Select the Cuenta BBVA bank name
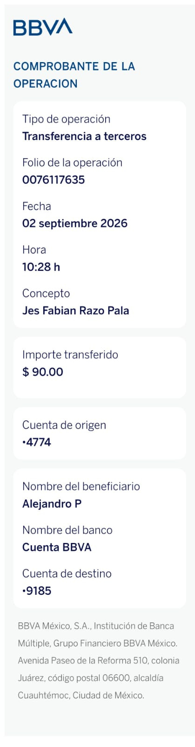The height and width of the screenshot is (747, 195). tap(57, 547)
